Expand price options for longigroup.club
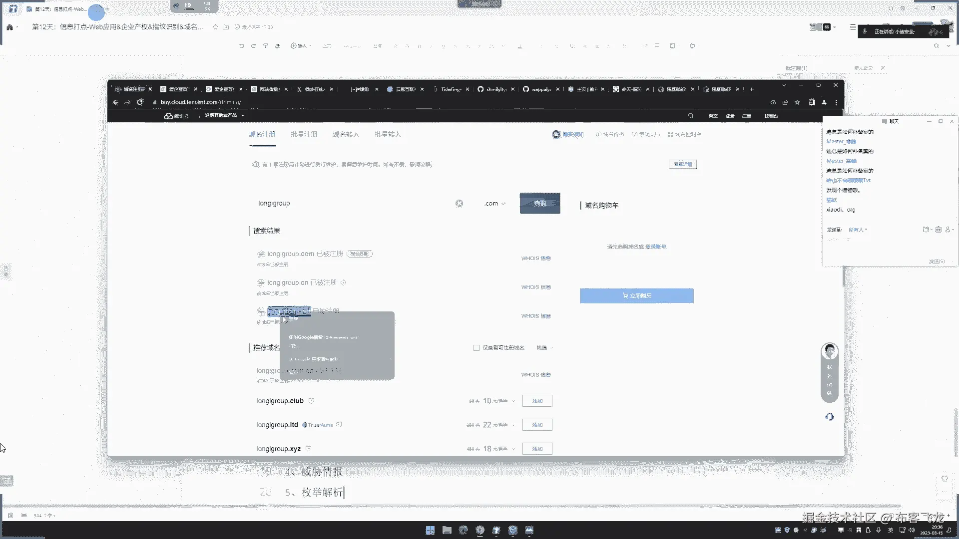The height and width of the screenshot is (539, 959). click(x=513, y=401)
